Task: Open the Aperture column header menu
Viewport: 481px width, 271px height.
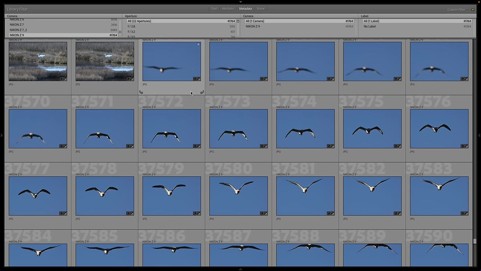Action: coord(131,16)
